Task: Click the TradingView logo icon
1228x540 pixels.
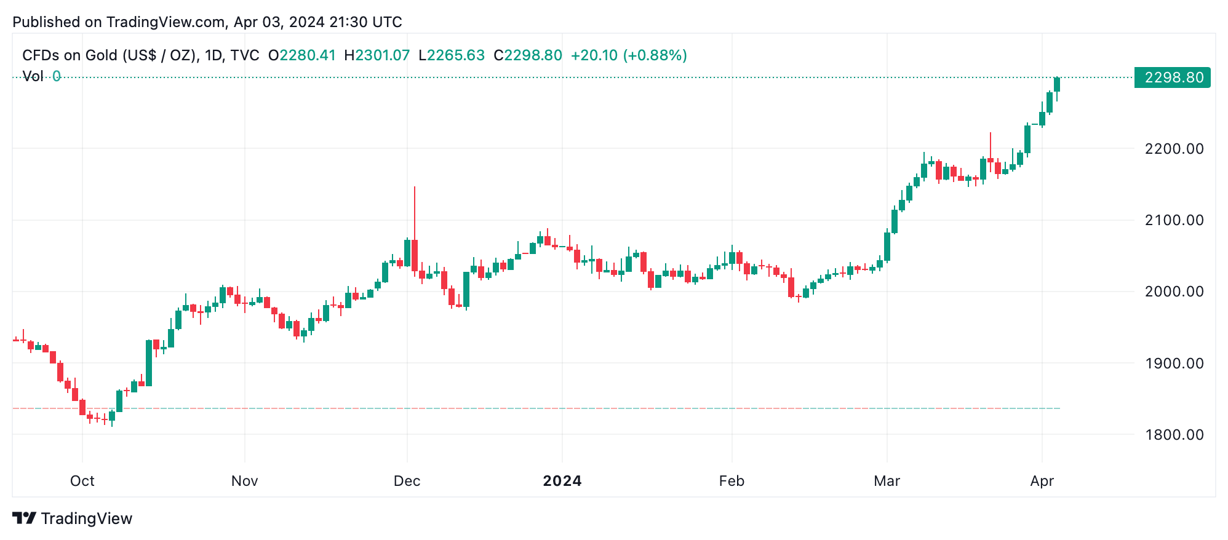Action: [x=25, y=518]
